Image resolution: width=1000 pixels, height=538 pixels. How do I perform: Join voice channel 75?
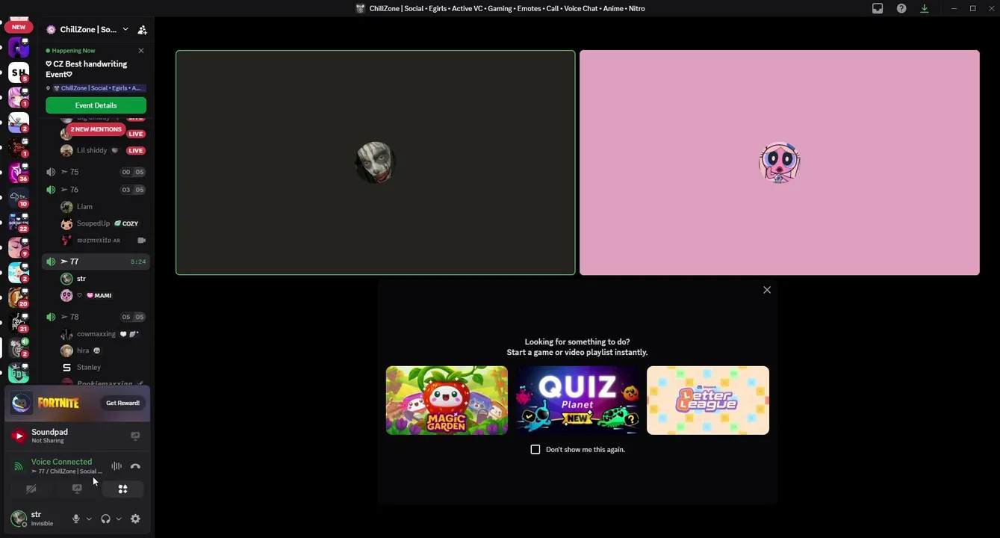(x=96, y=172)
